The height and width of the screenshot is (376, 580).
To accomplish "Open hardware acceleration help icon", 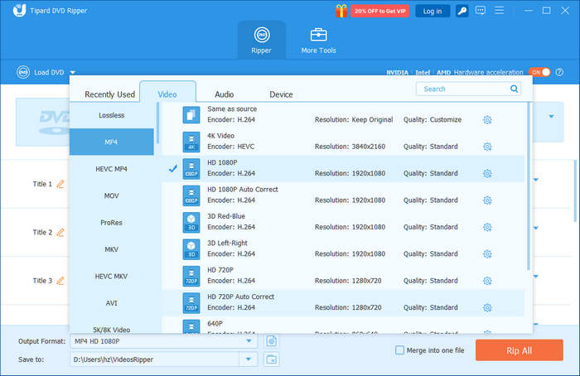I will [559, 72].
